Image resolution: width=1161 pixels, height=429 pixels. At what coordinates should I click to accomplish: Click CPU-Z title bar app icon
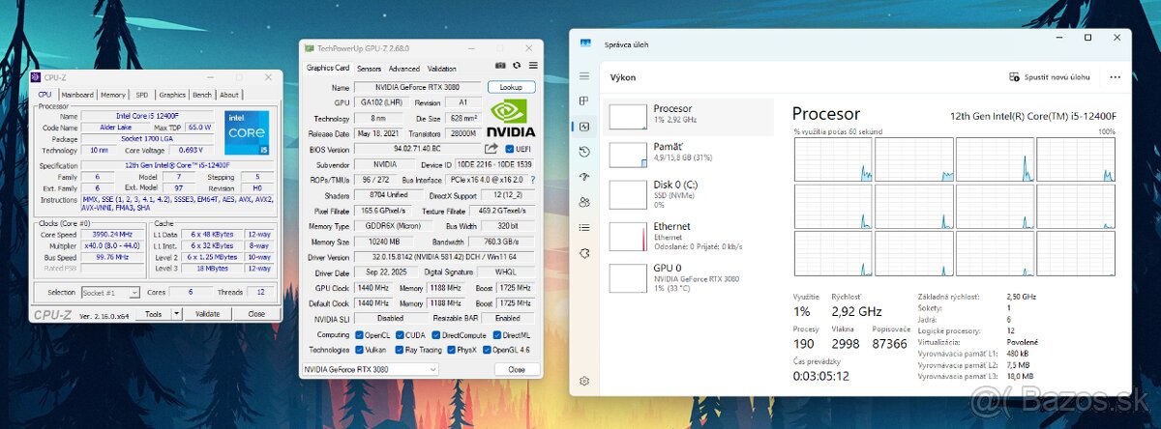coord(36,77)
